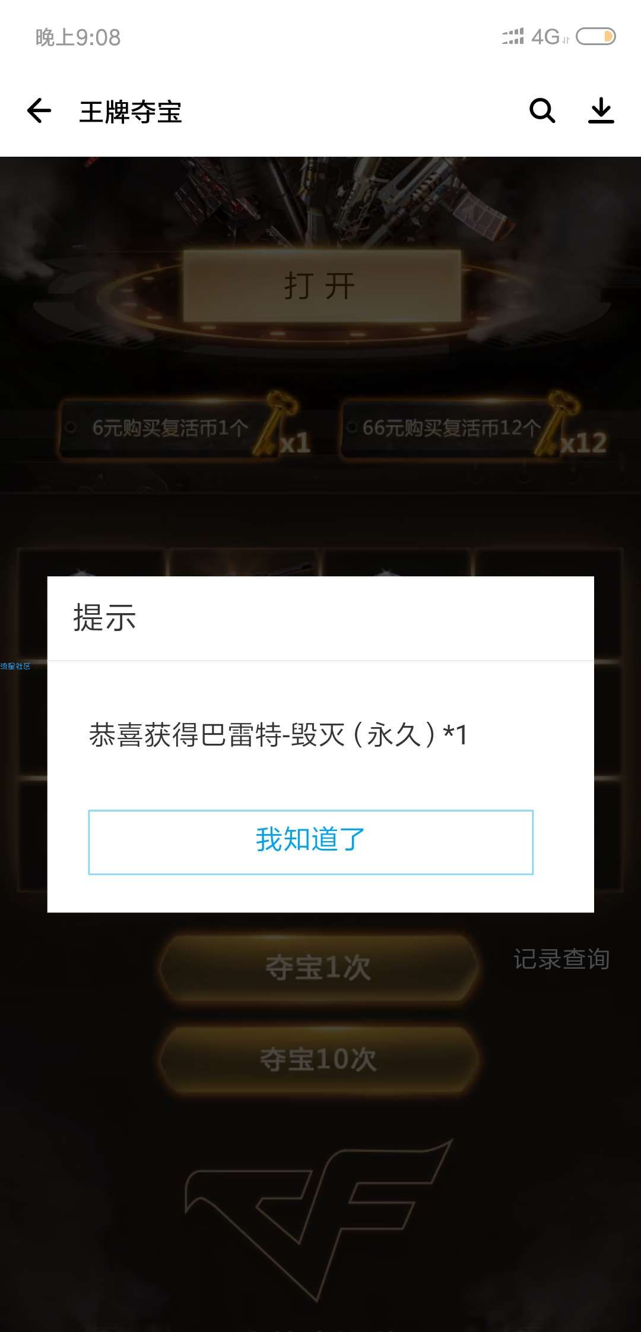Image resolution: width=641 pixels, height=1332 pixels.
Task: Click the 夺宝10次 button
Action: point(319,1060)
